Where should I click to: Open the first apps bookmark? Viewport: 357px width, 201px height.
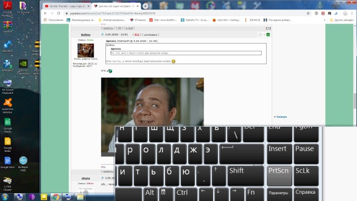point(54,20)
